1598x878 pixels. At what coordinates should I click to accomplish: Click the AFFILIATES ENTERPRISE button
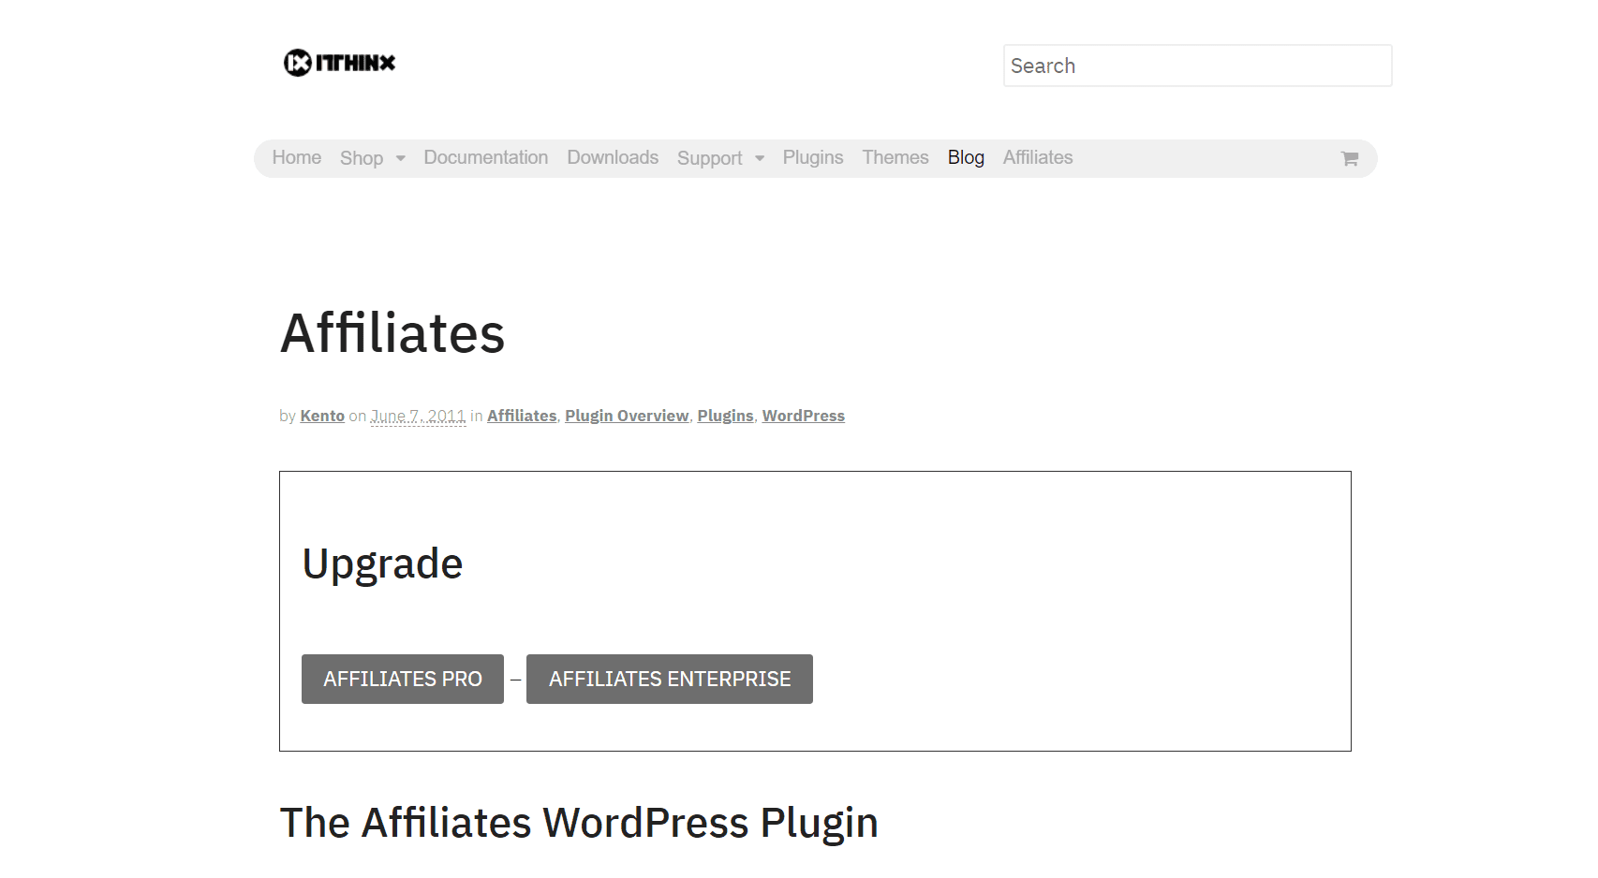[x=669, y=679]
